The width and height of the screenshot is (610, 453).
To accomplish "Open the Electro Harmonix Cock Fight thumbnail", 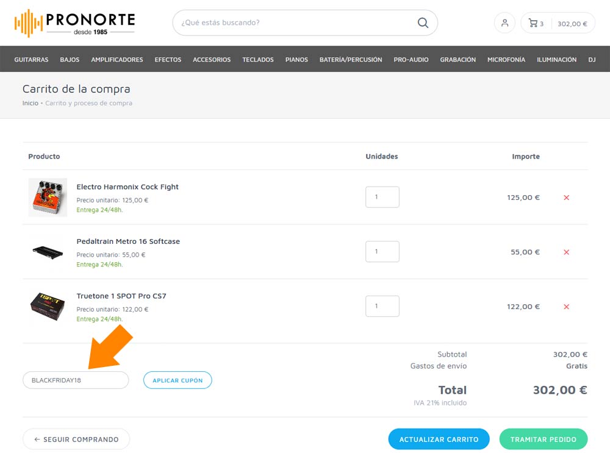I will 48,197.
